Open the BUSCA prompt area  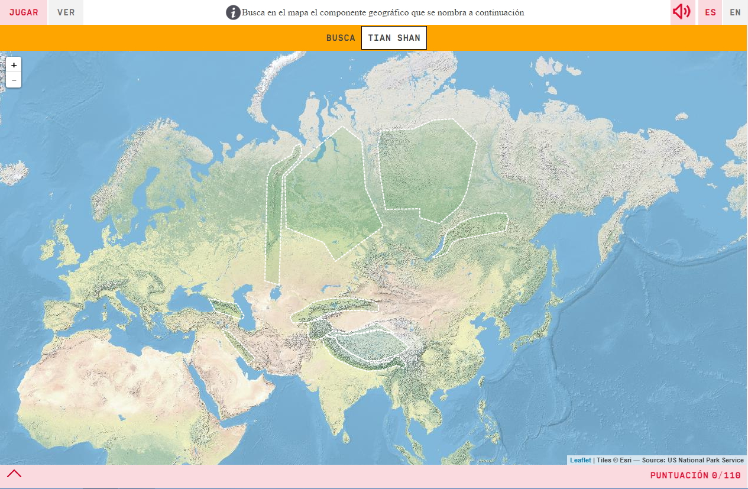click(340, 37)
